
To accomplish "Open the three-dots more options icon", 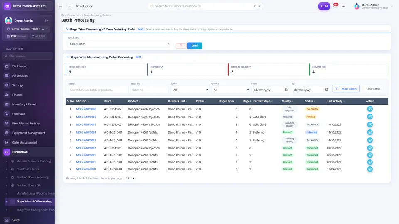I will [344, 6].
